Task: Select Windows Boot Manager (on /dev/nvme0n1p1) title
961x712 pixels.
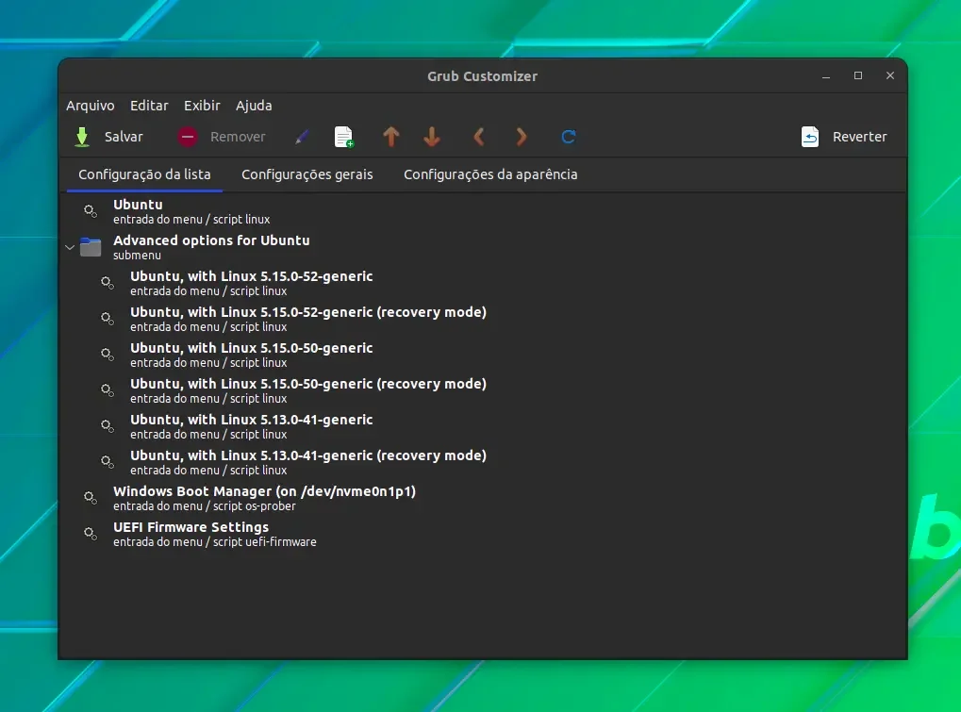Action: (x=265, y=491)
